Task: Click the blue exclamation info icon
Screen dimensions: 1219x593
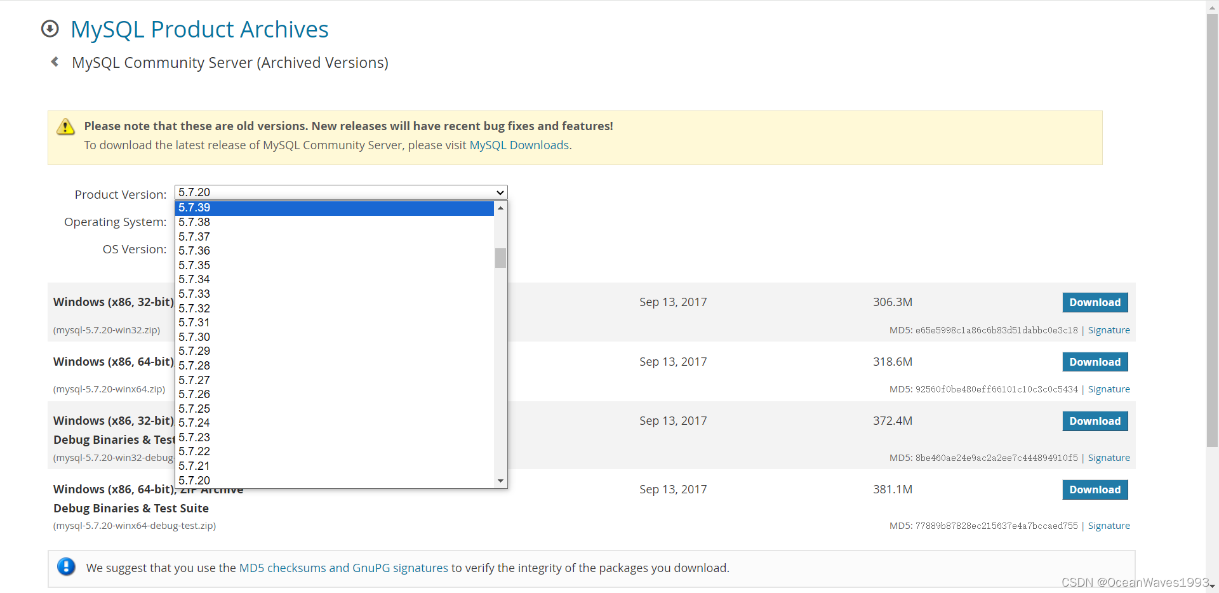Action: pos(66,566)
